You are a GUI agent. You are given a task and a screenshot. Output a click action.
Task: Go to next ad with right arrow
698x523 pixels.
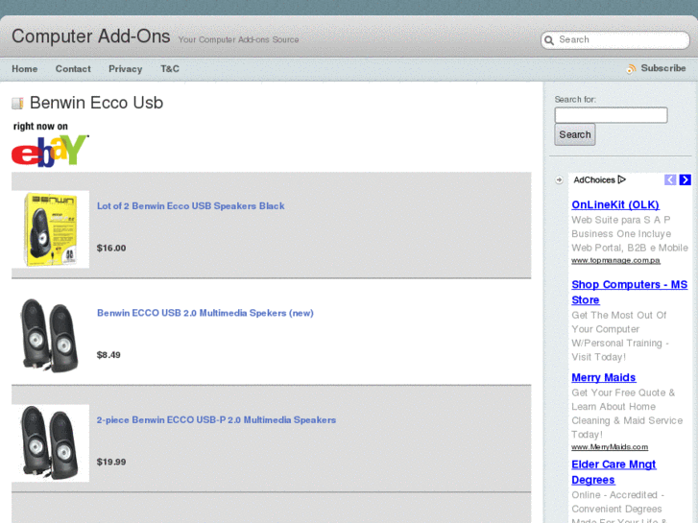[686, 179]
